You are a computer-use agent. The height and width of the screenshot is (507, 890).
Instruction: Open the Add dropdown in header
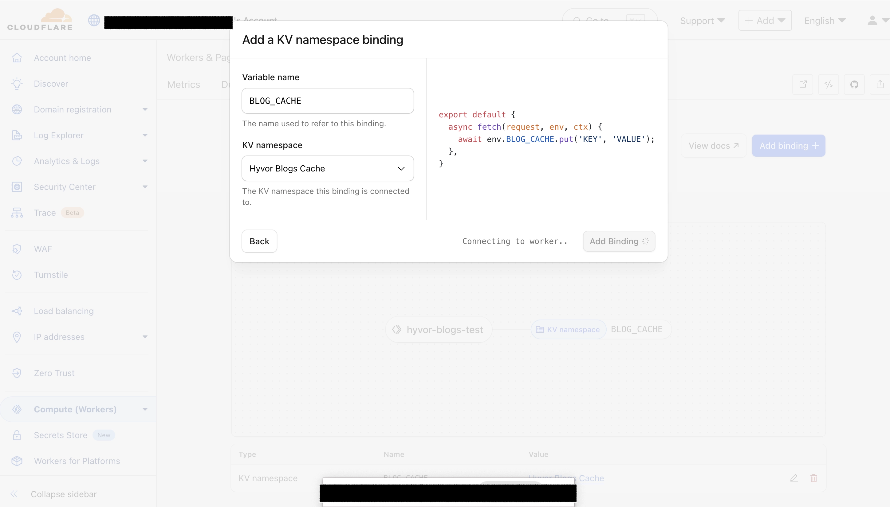coord(765,21)
